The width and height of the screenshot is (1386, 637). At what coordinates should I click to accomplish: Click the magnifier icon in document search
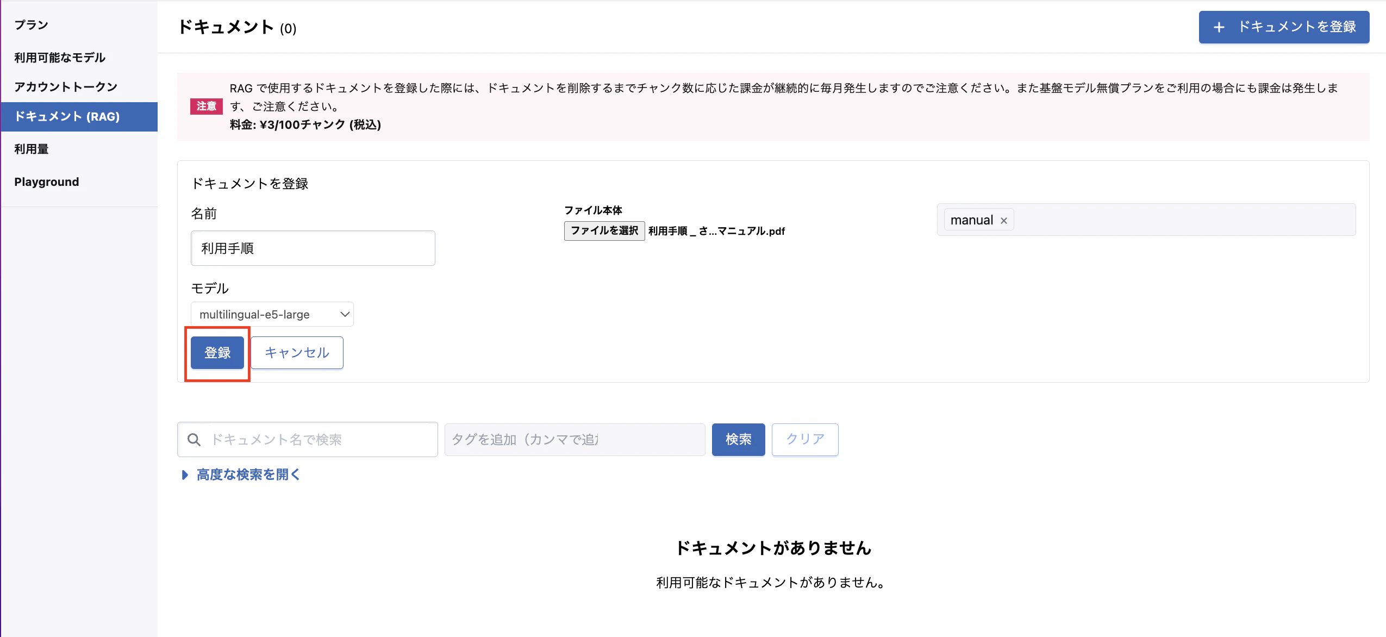click(194, 440)
